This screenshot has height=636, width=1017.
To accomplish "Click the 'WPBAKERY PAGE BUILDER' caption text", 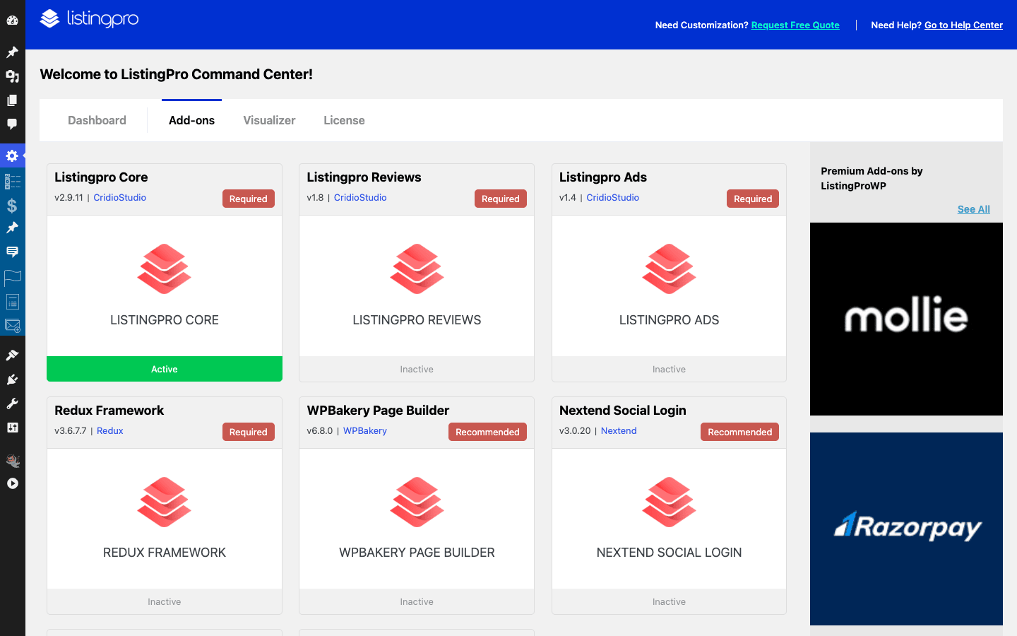I will tap(417, 553).
